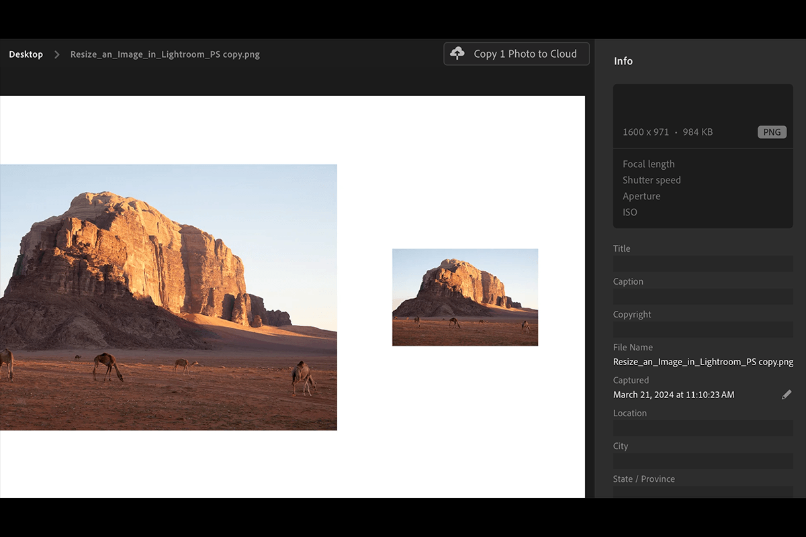Click the image dimensions text 1600 x 971

click(x=647, y=132)
